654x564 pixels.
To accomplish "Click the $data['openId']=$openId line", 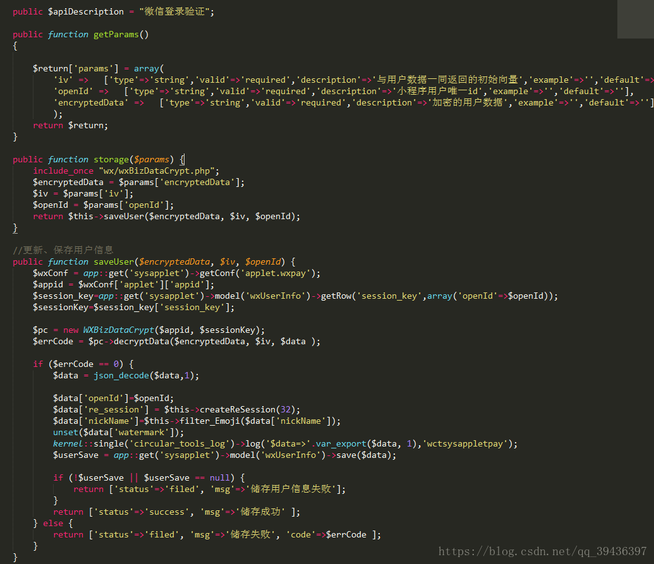I will pyautogui.click(x=114, y=399).
